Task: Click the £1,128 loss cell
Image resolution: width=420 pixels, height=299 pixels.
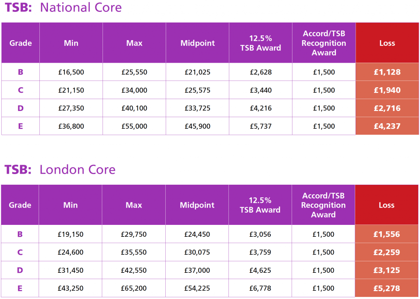Action: click(387, 72)
